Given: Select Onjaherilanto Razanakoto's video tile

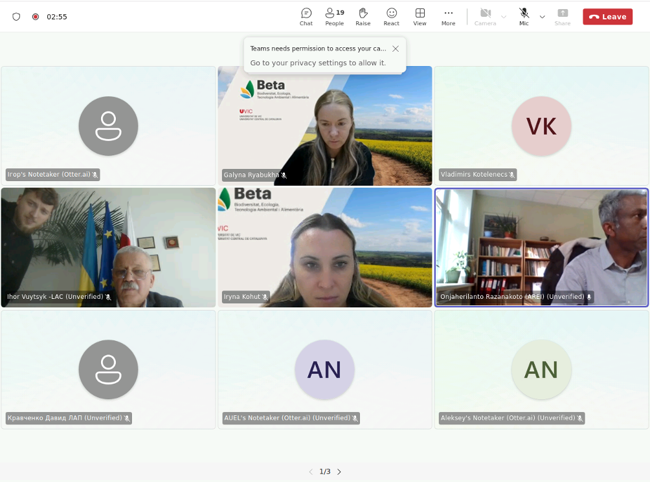Looking at the screenshot, I should tap(541, 247).
